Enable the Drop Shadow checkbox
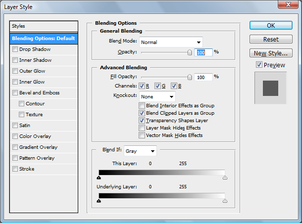Viewport: 302px width, 223px height. pos(15,49)
